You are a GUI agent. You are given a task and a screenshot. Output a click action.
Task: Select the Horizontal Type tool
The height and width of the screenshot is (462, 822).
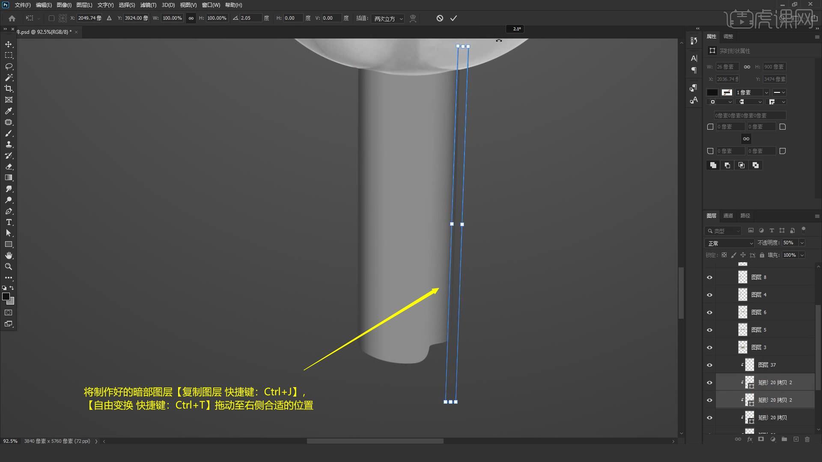pos(9,222)
